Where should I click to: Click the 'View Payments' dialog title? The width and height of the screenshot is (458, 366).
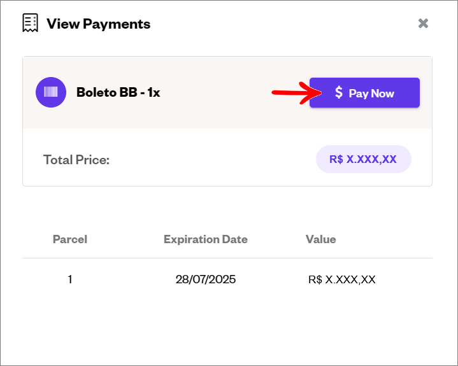click(99, 24)
